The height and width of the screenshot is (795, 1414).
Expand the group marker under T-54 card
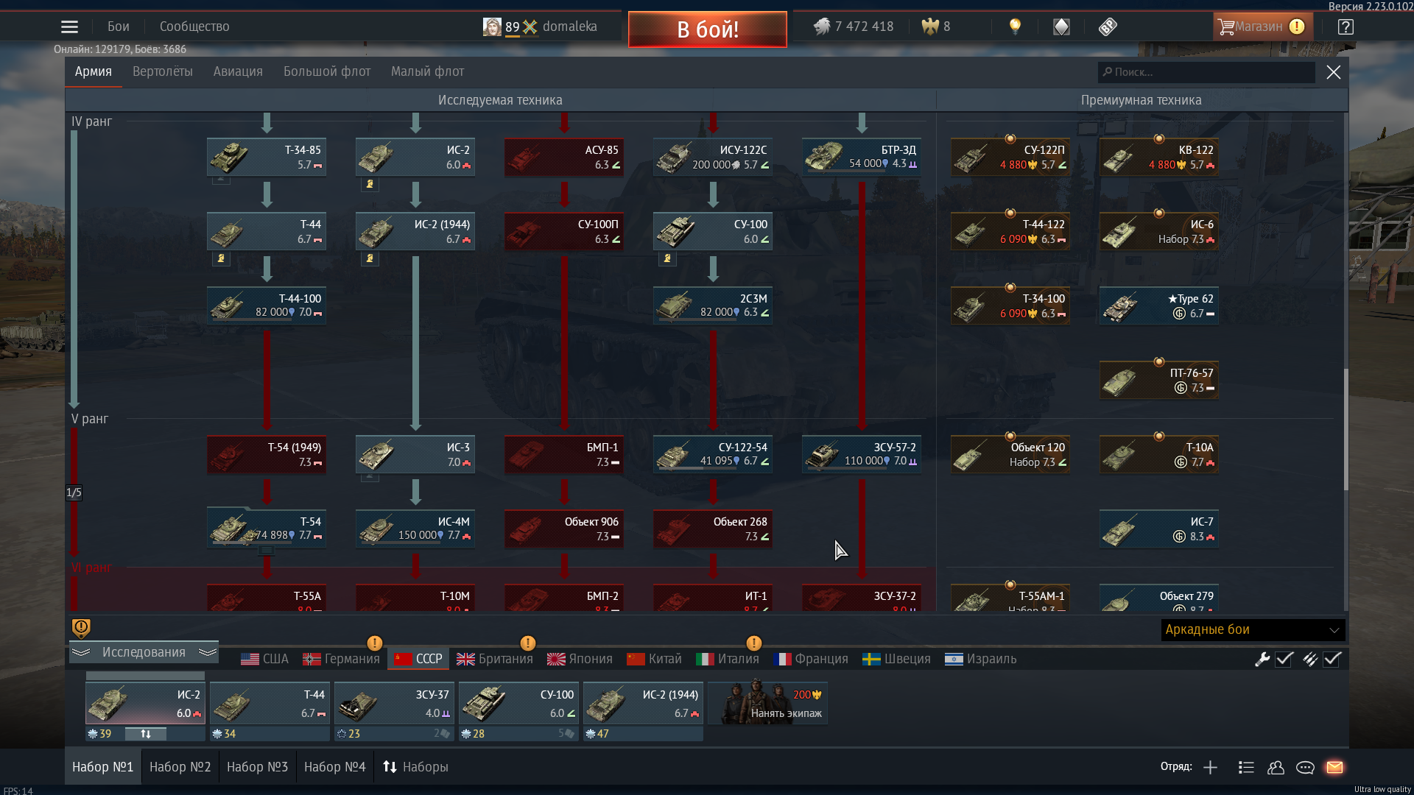(267, 551)
